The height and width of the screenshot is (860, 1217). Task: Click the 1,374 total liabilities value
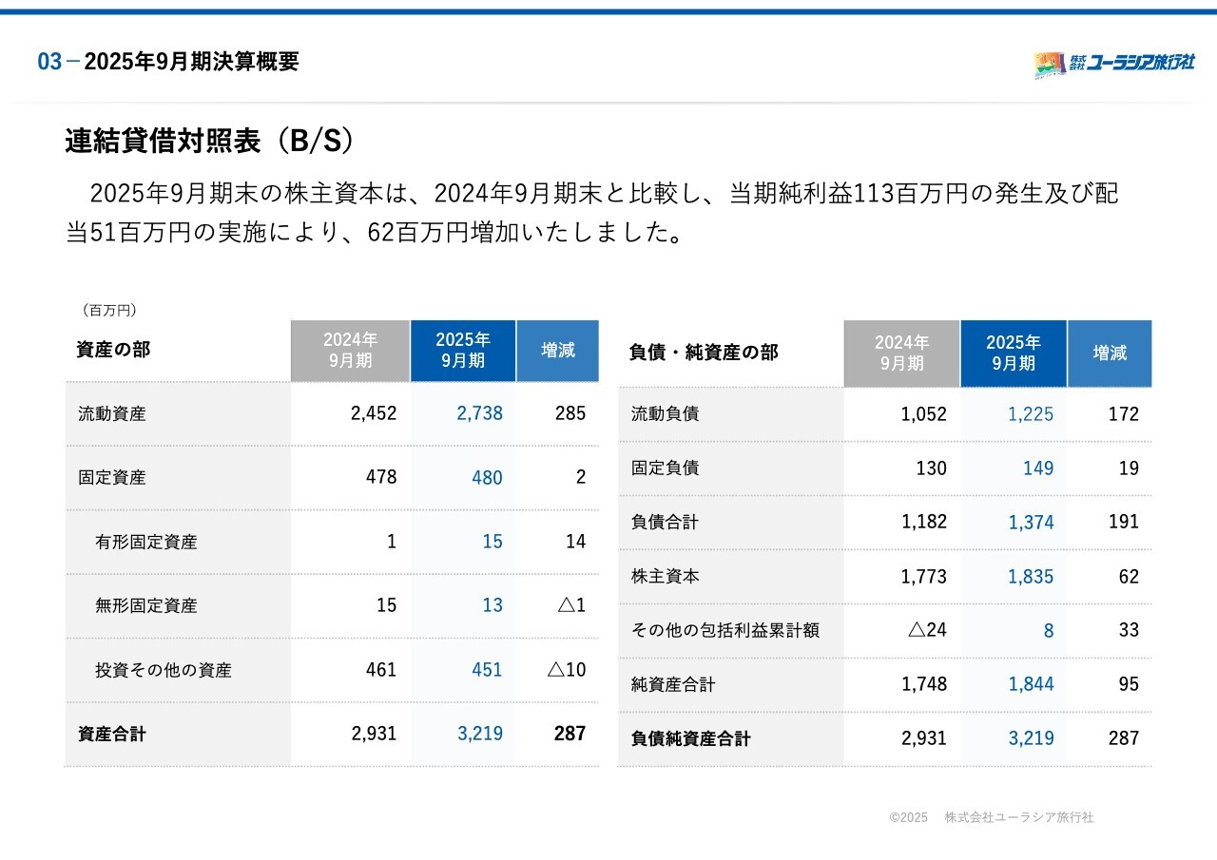pyautogui.click(x=1031, y=523)
